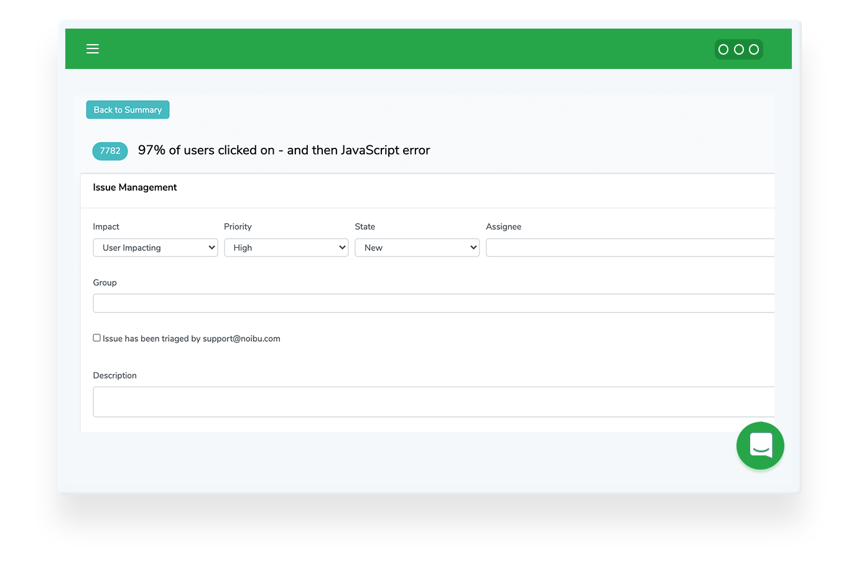This screenshot has height=586, width=864.
Task: Click the middle circle icon in header
Action: [x=739, y=50]
